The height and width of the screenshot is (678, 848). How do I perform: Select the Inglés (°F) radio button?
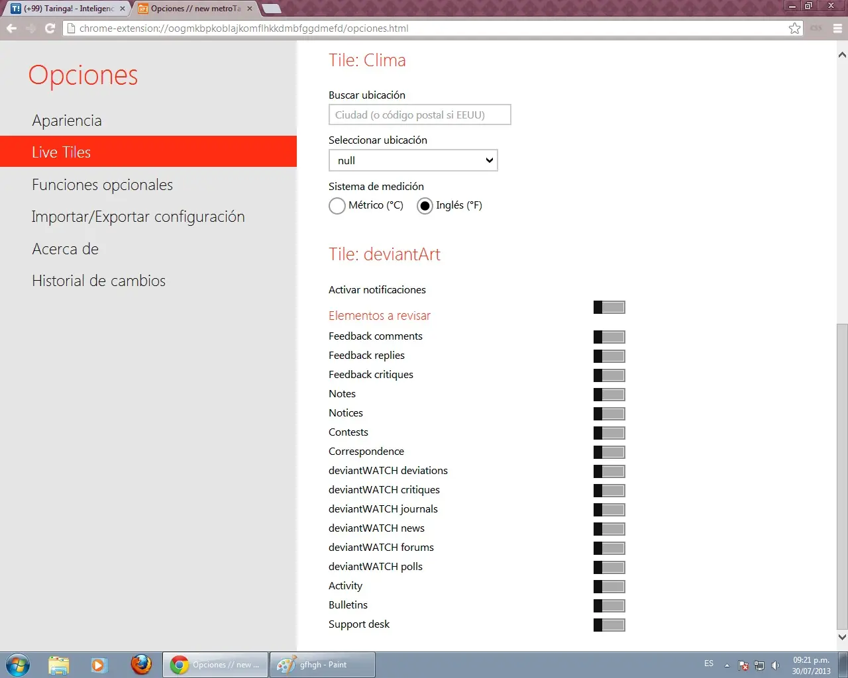click(x=425, y=206)
